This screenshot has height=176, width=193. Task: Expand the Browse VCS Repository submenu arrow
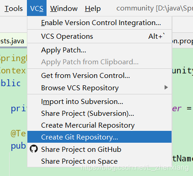166,88
